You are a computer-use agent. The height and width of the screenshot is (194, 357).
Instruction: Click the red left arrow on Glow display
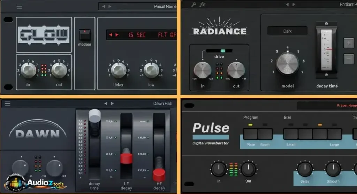(111, 35)
